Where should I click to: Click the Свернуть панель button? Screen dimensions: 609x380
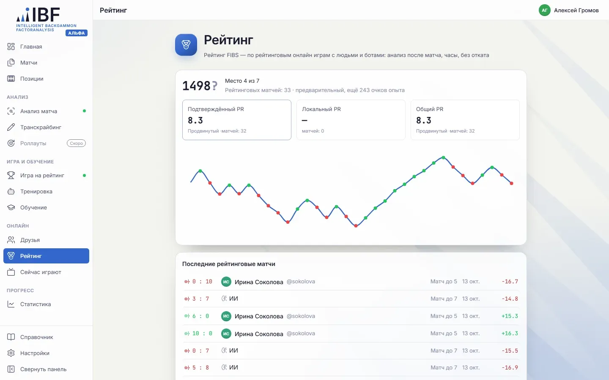point(46,369)
